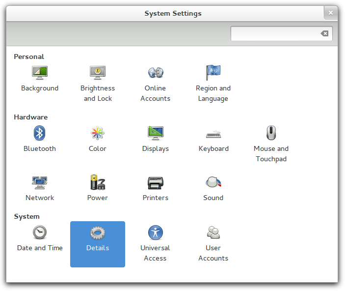
Task: Open Brightness and Lock monitor icon
Action: tap(98, 73)
